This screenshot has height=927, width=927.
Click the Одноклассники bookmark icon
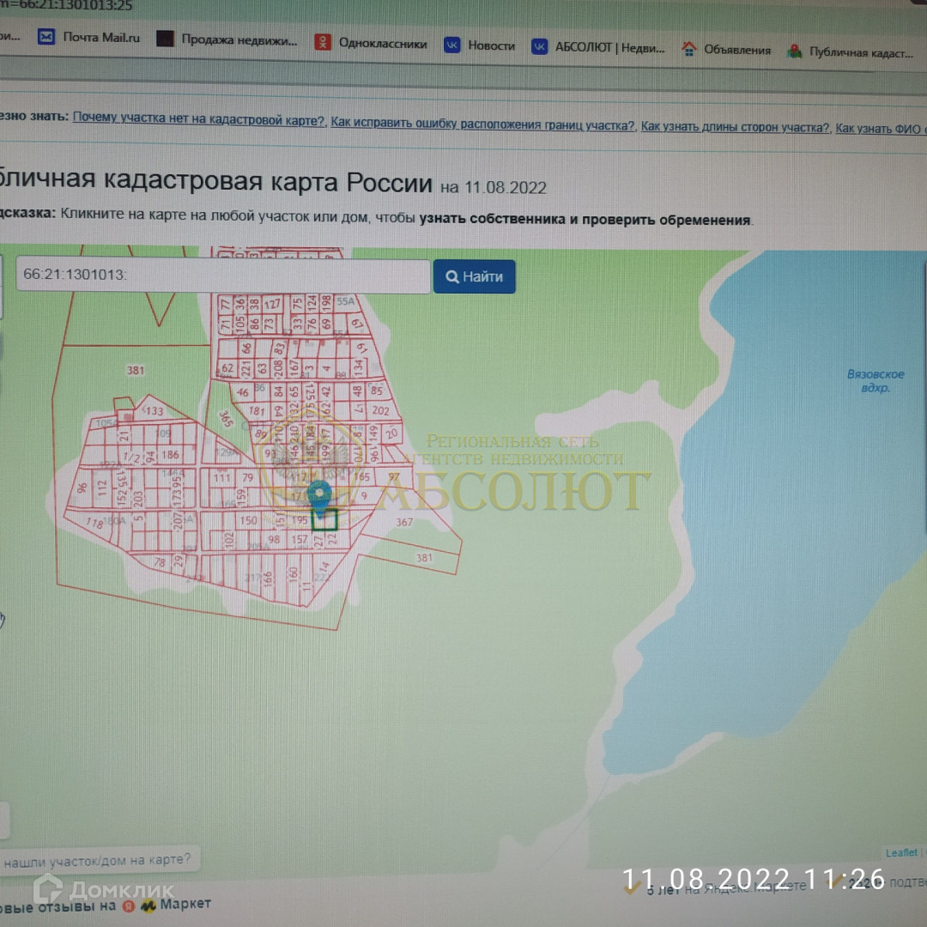point(323,43)
